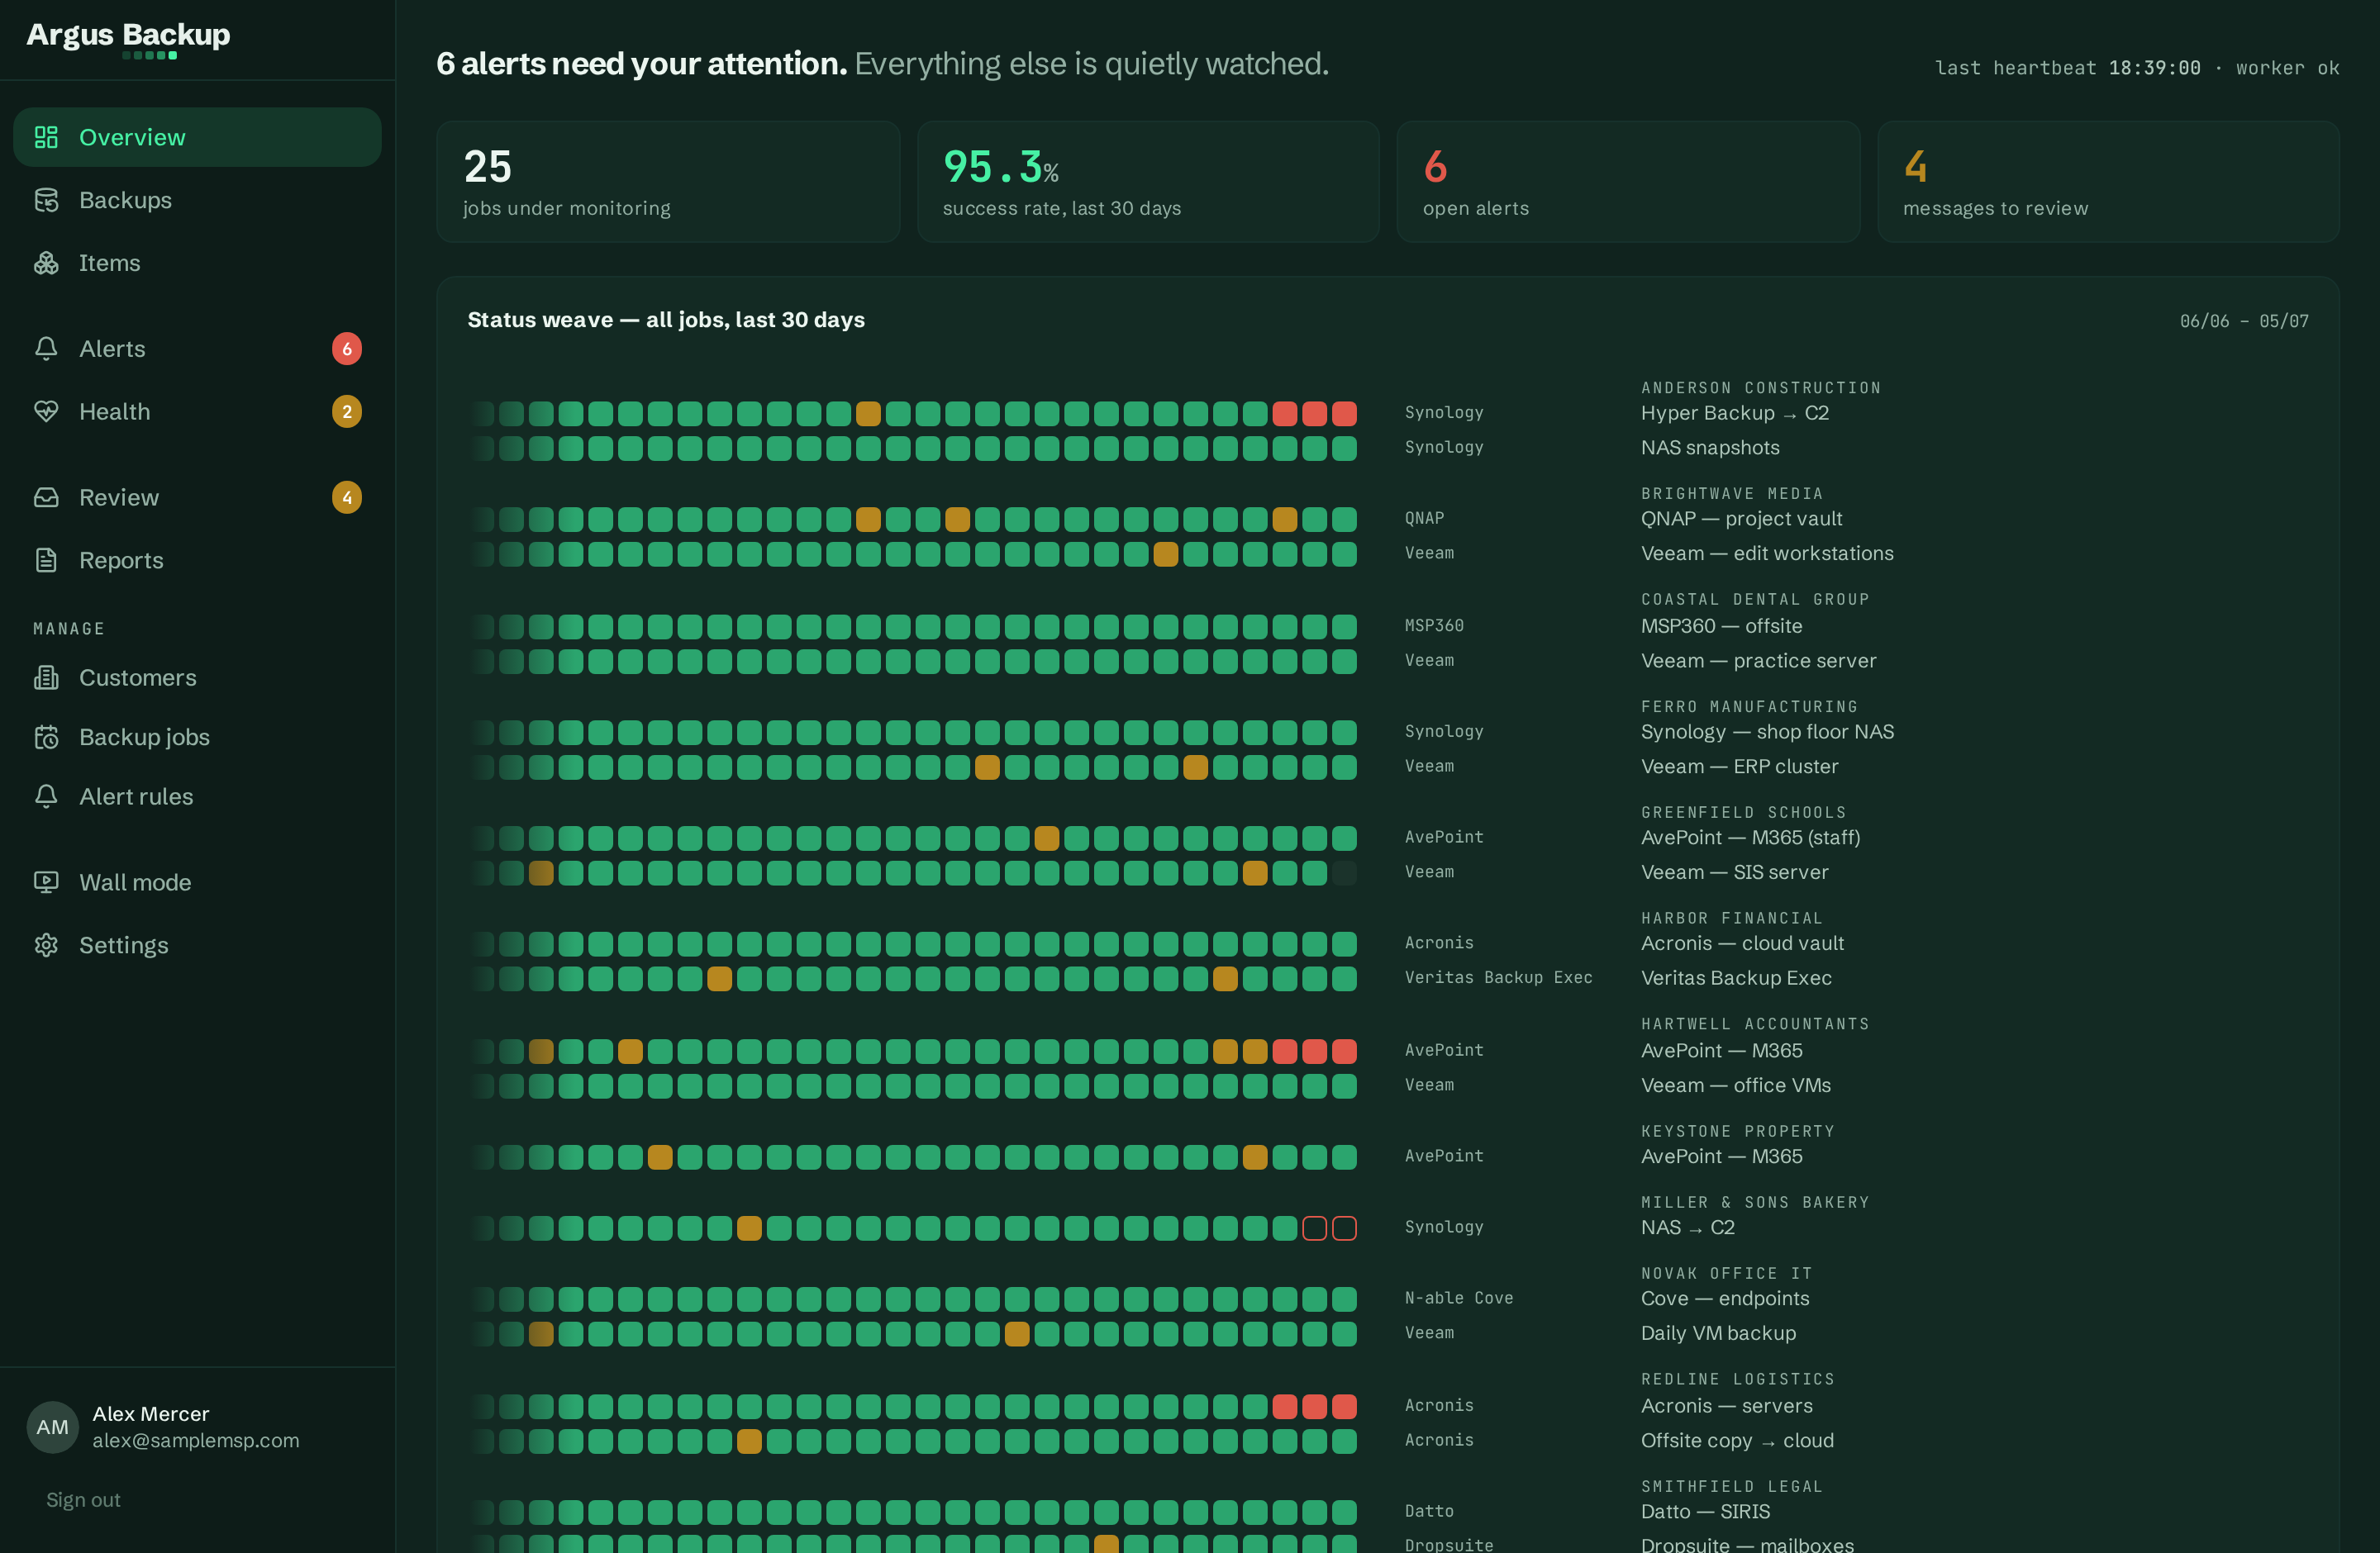
Task: Click the Wall mode monitor icon
Action: (x=46, y=882)
